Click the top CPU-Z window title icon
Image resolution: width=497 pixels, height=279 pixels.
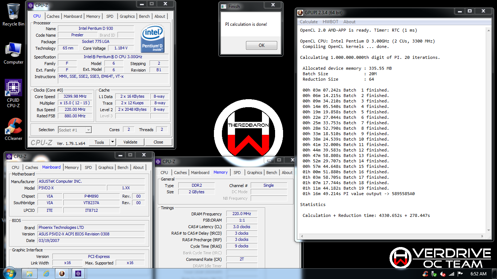tap(31, 5)
